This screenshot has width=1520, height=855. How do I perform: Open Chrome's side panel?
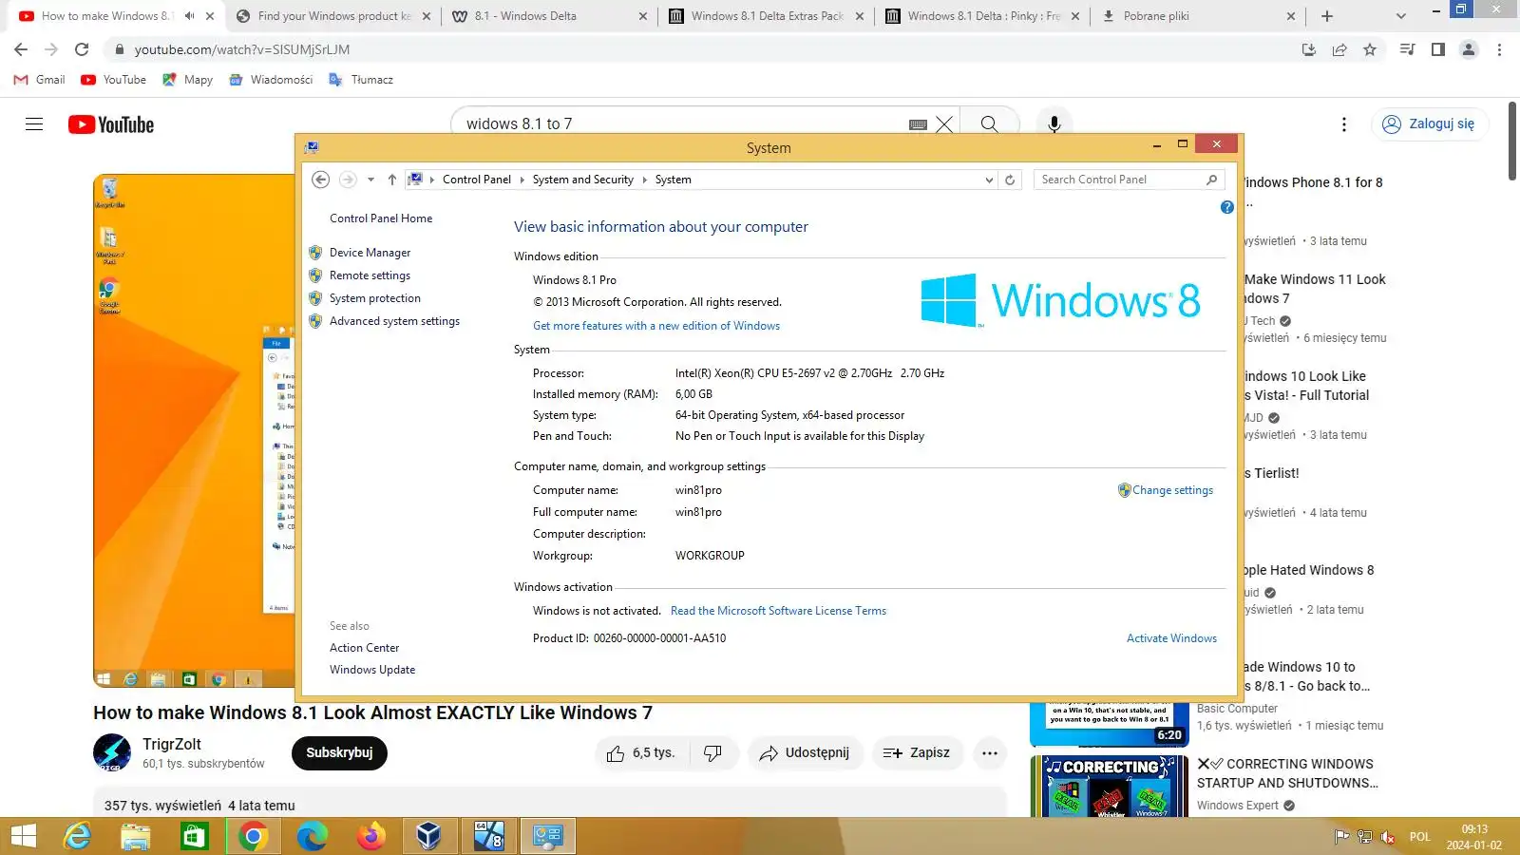coord(1438,49)
